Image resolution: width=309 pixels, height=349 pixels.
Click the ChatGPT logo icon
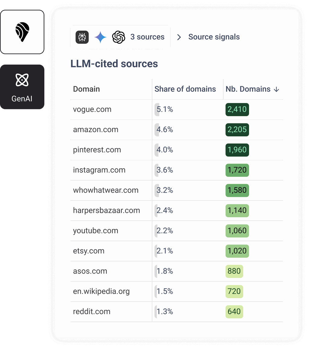[119, 37]
